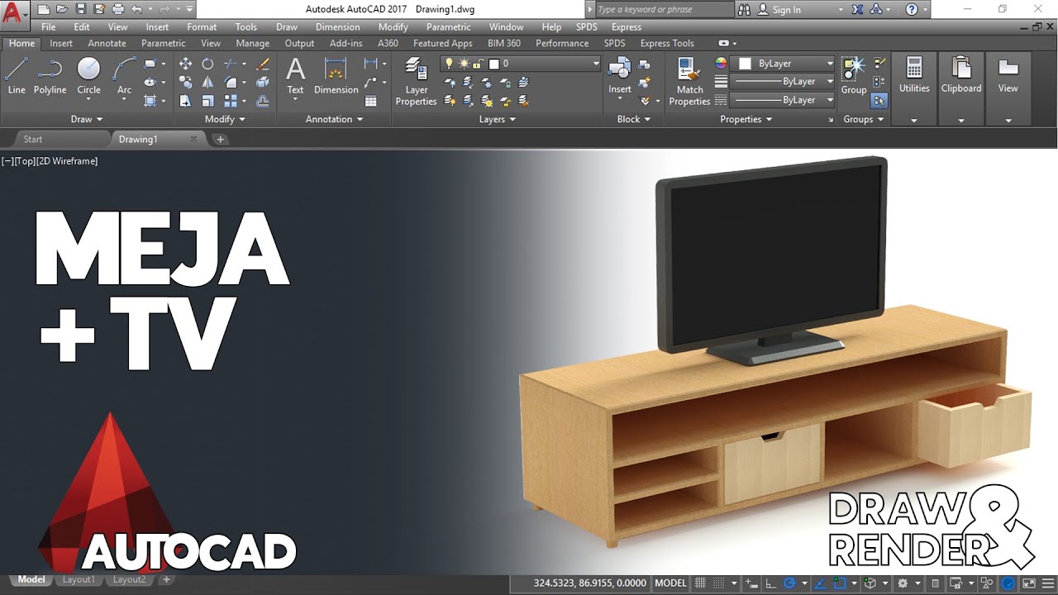This screenshot has height=595, width=1058.
Task: Click the Save icon in quick access toolbar
Action: pyautogui.click(x=80, y=9)
